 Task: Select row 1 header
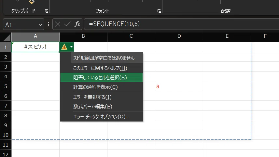click(6, 47)
